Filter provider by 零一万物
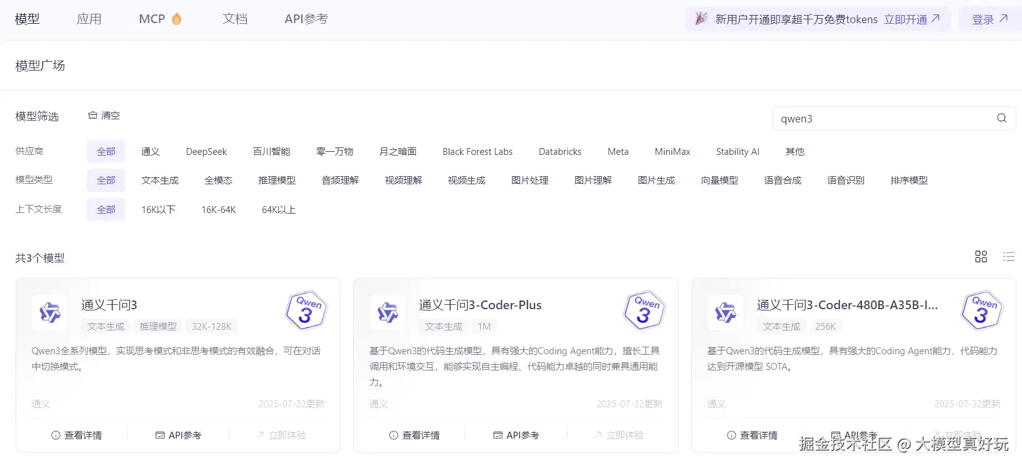 (x=335, y=152)
